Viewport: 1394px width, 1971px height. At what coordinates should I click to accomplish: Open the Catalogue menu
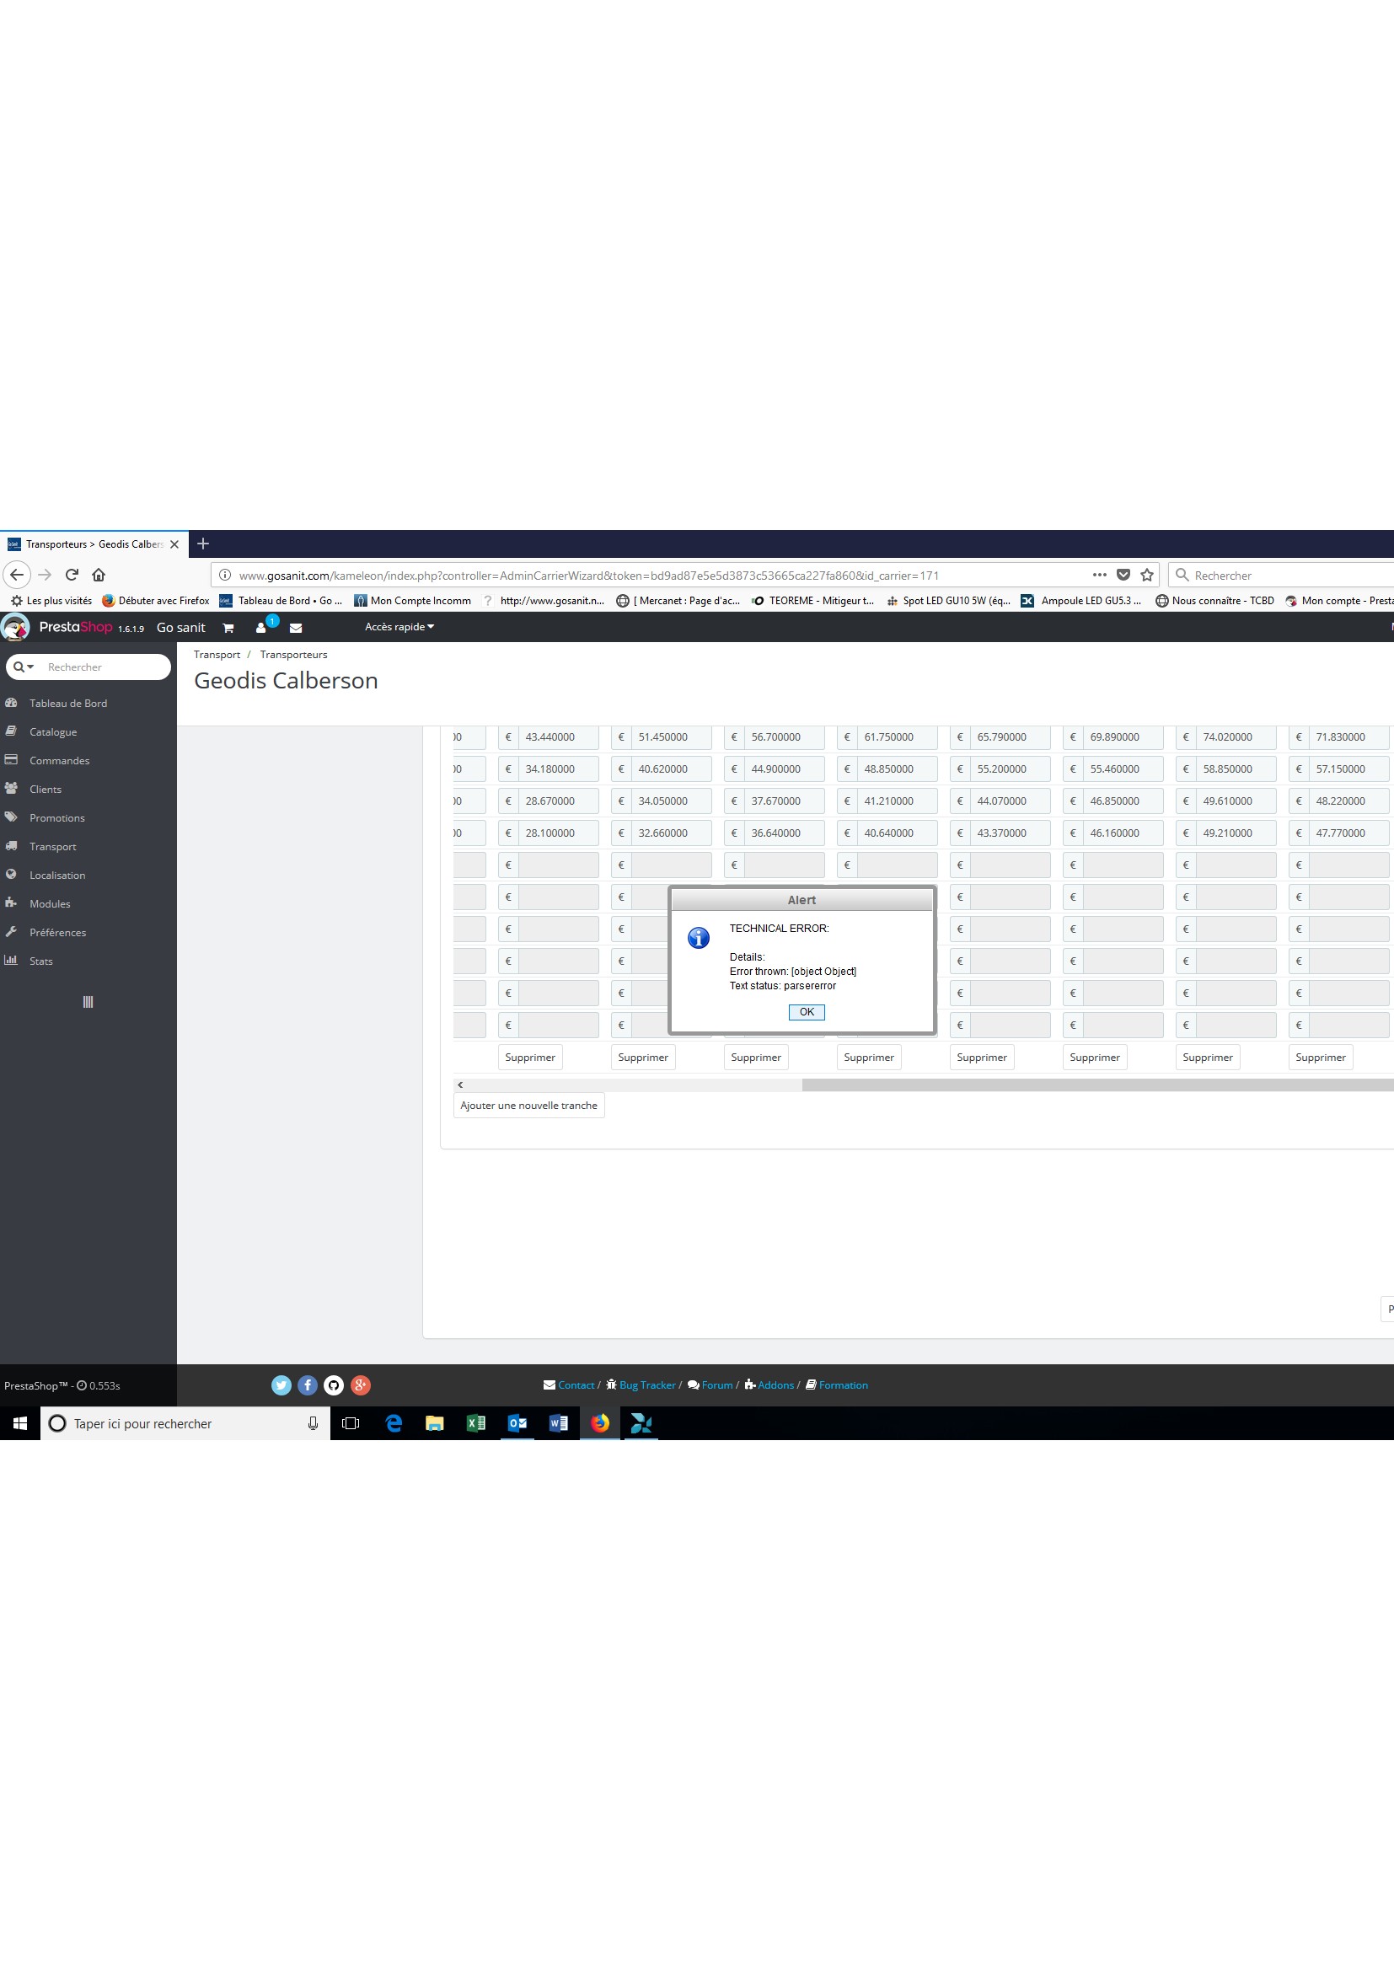coord(53,731)
